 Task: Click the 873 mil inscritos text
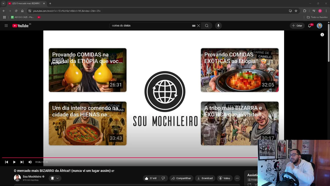pos(30,180)
